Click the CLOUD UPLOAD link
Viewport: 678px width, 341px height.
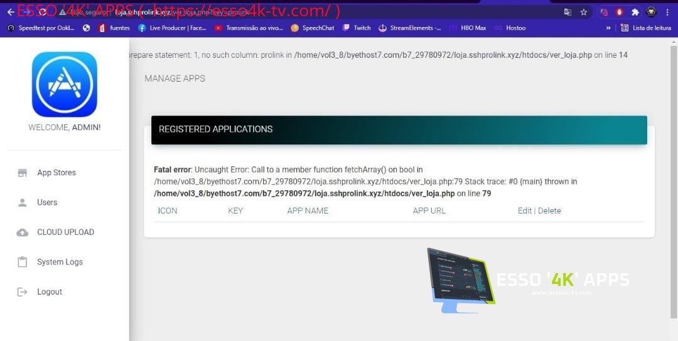click(65, 232)
